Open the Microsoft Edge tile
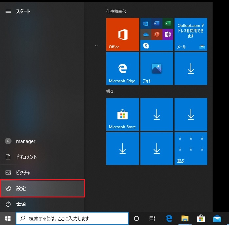The image size is (229, 225). [122, 69]
